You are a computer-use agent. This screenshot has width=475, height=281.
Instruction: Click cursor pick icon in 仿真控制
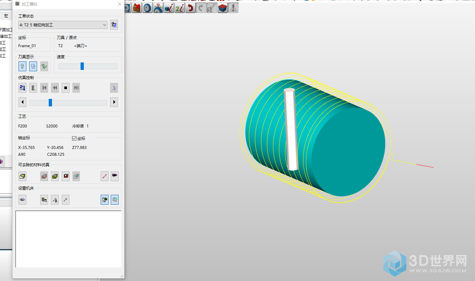(114, 88)
